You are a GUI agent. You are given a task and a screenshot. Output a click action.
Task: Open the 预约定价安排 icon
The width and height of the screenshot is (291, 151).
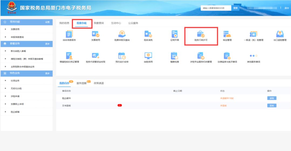click(x=122, y=56)
